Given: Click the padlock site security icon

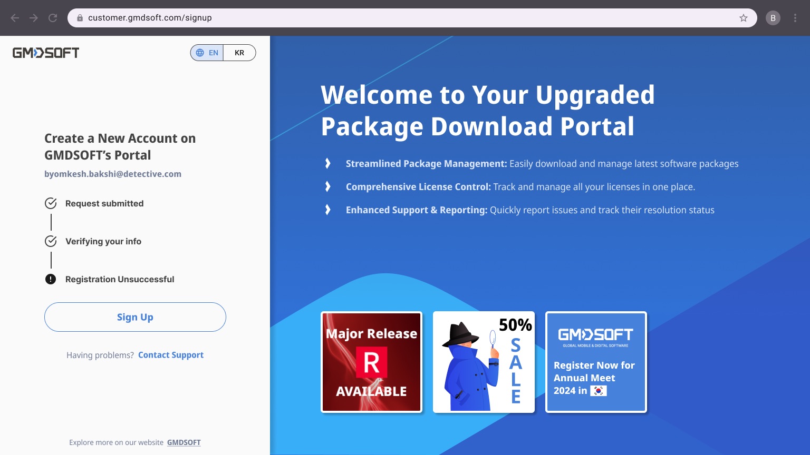Looking at the screenshot, I should coord(80,18).
